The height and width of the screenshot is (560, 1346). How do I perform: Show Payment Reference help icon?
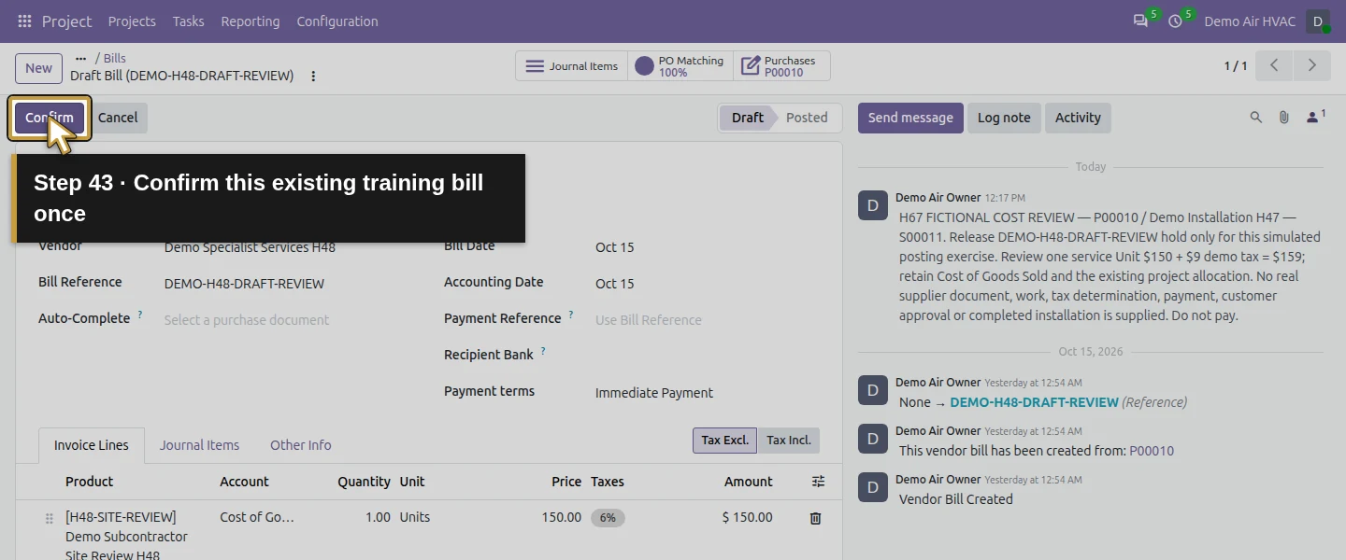pyautogui.click(x=571, y=315)
